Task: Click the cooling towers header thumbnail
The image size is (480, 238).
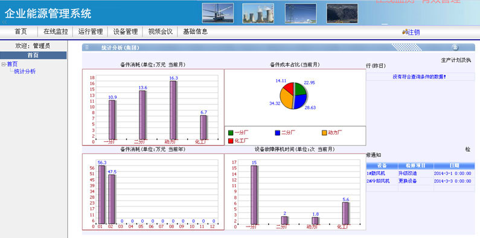Action: point(258,13)
